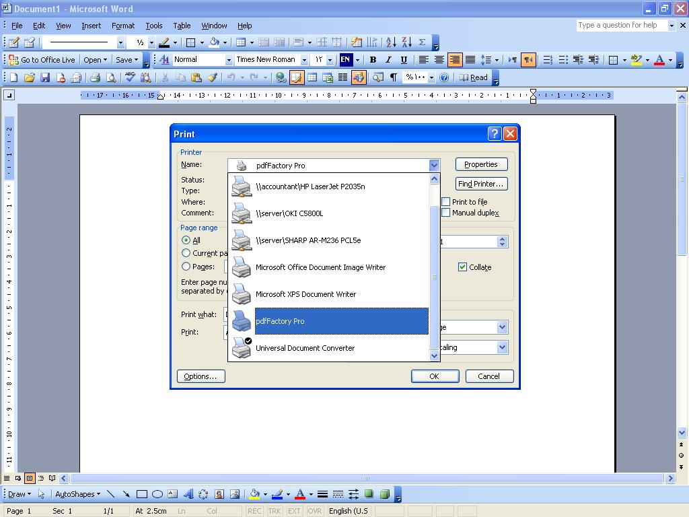Click the AutoSum sigma icon
Viewport: 689px width, 517px height.
pos(423,42)
